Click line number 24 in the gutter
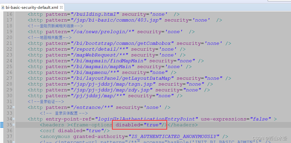291x143 pixels. pyautogui.click(x=9, y=61)
